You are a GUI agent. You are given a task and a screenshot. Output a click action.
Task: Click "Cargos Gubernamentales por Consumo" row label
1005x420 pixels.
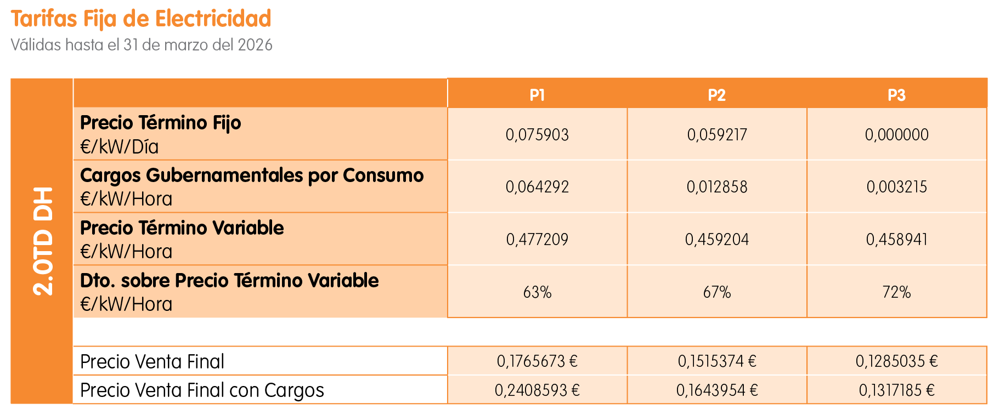pos(252,175)
